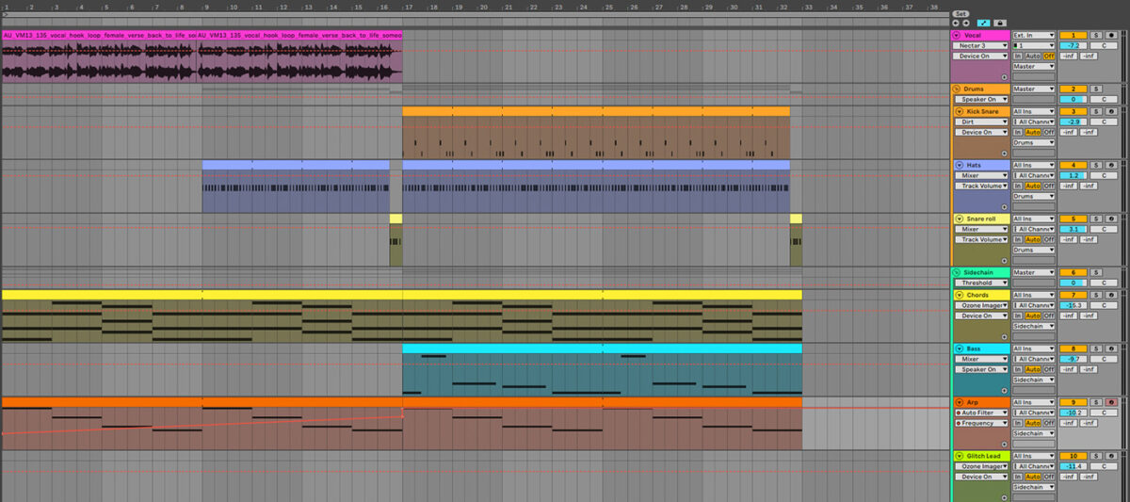Toggle Vocal track activator number 1

pos(1073,35)
